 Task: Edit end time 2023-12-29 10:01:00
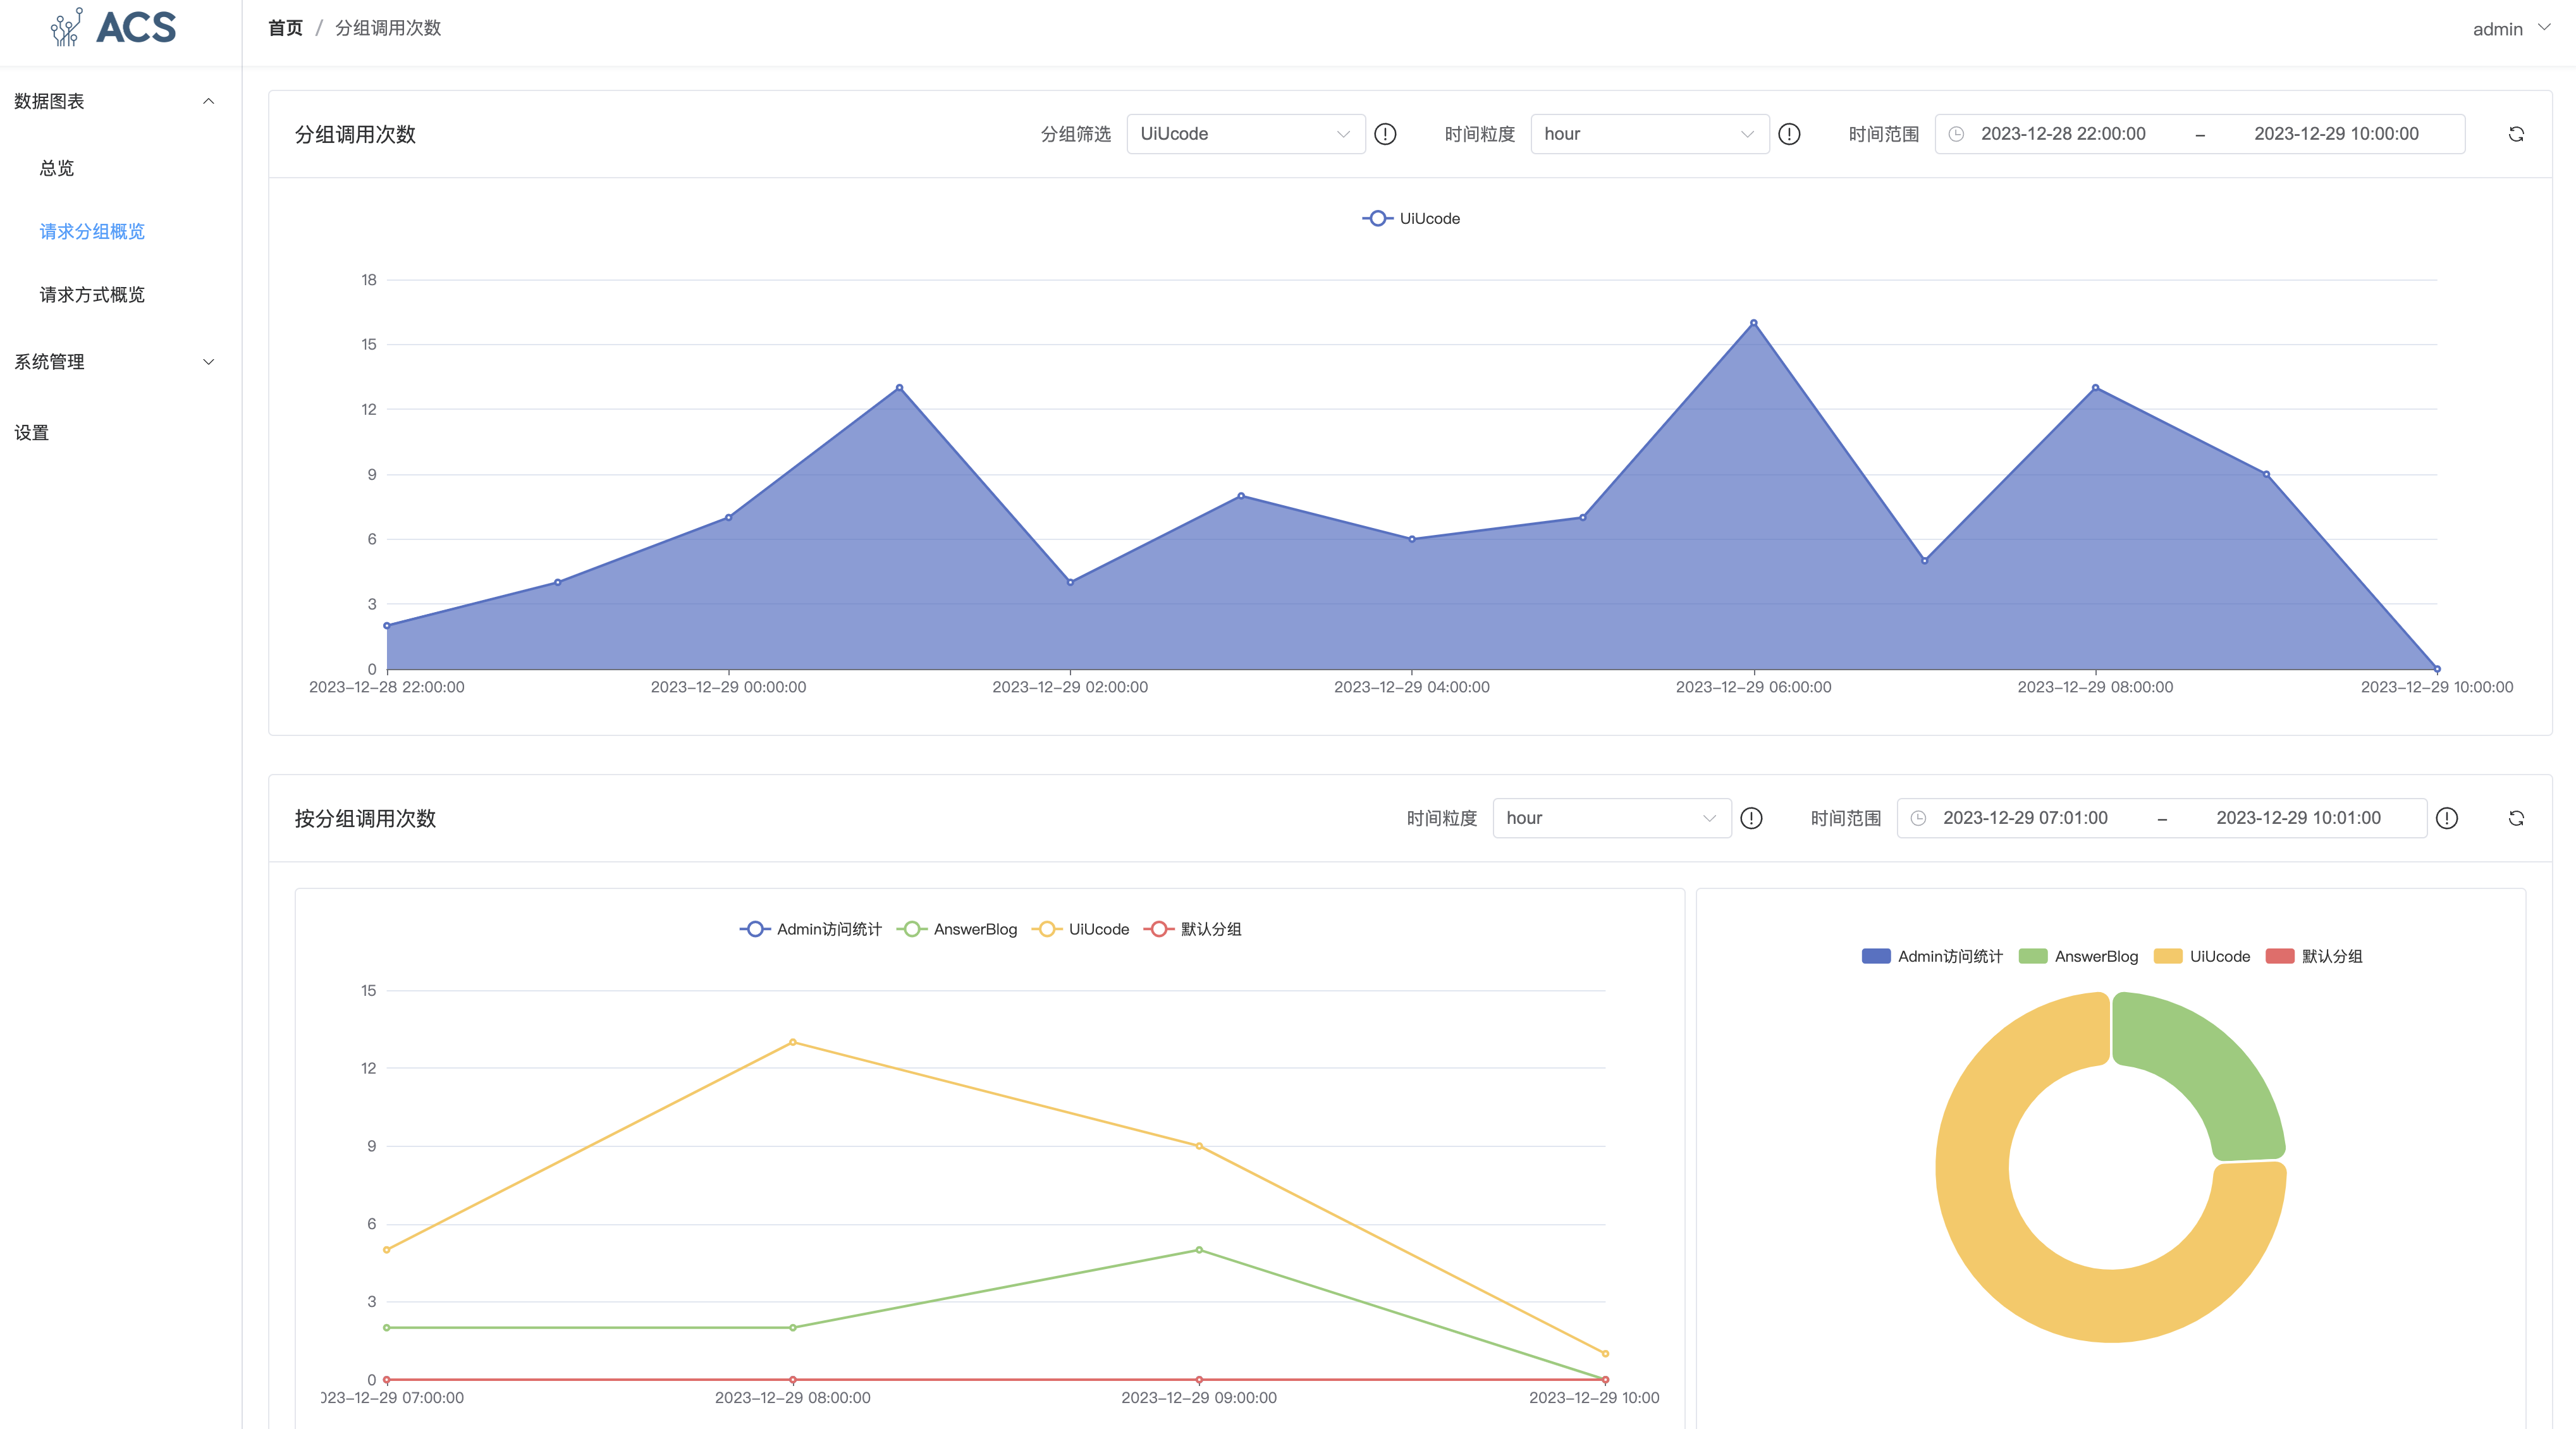point(2298,818)
